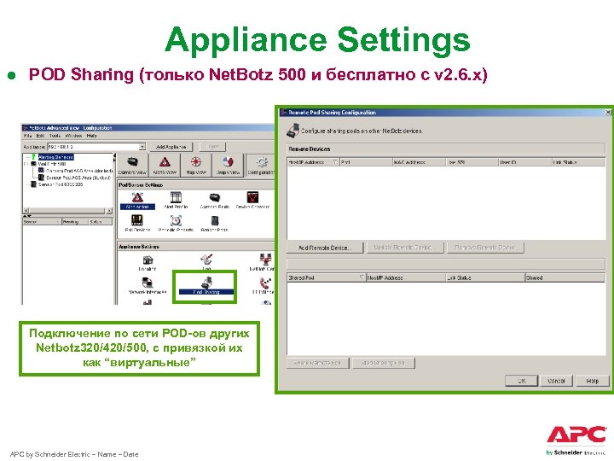Open the Alert Profile table icon
Viewport: 614px width, 461px height.
coord(176,201)
